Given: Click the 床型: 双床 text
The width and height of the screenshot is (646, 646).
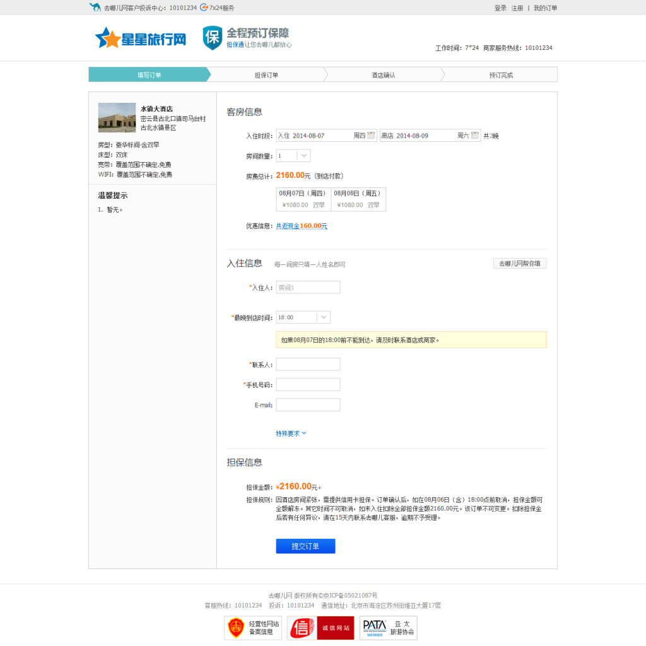Looking at the screenshot, I should [x=113, y=155].
